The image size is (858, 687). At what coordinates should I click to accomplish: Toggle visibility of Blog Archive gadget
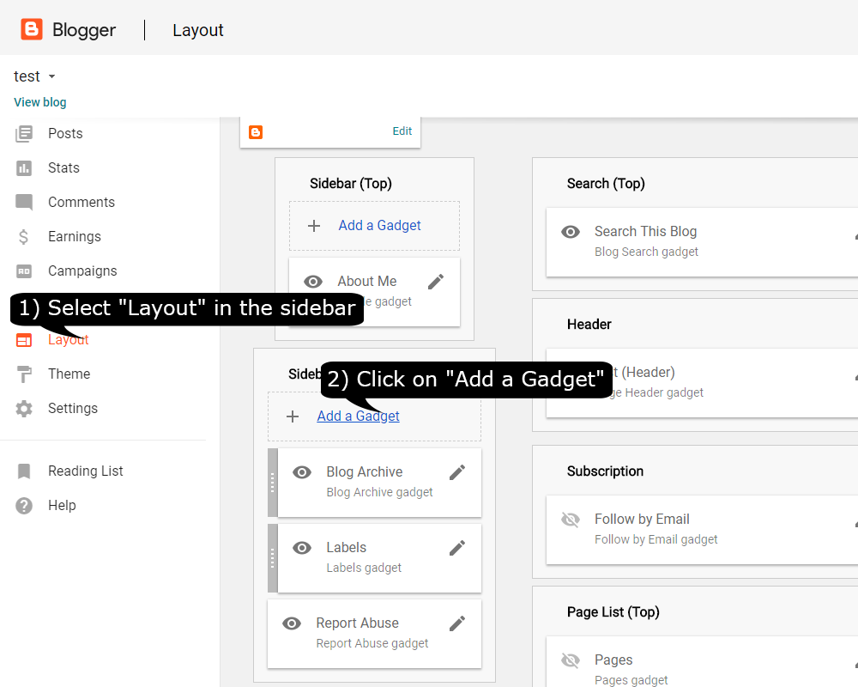pyautogui.click(x=302, y=472)
